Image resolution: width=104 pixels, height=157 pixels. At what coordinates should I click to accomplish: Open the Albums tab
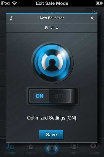(x=94, y=149)
